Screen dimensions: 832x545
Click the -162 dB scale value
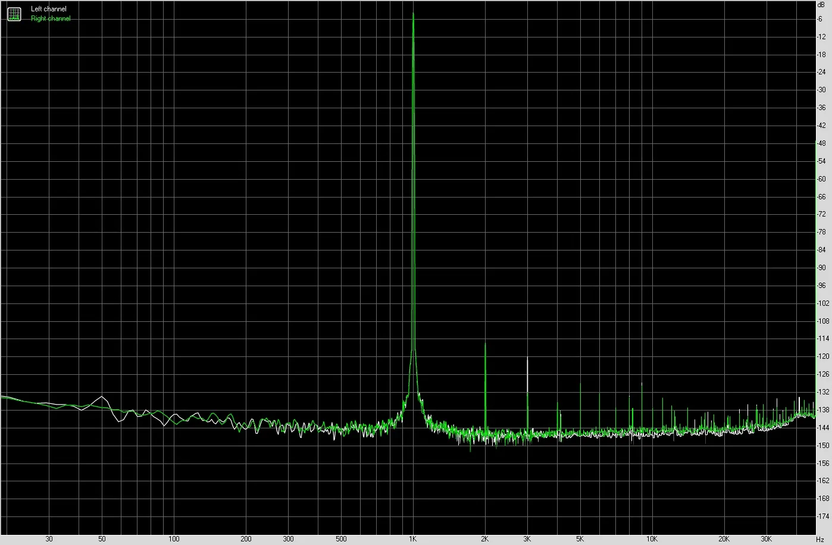(x=823, y=481)
